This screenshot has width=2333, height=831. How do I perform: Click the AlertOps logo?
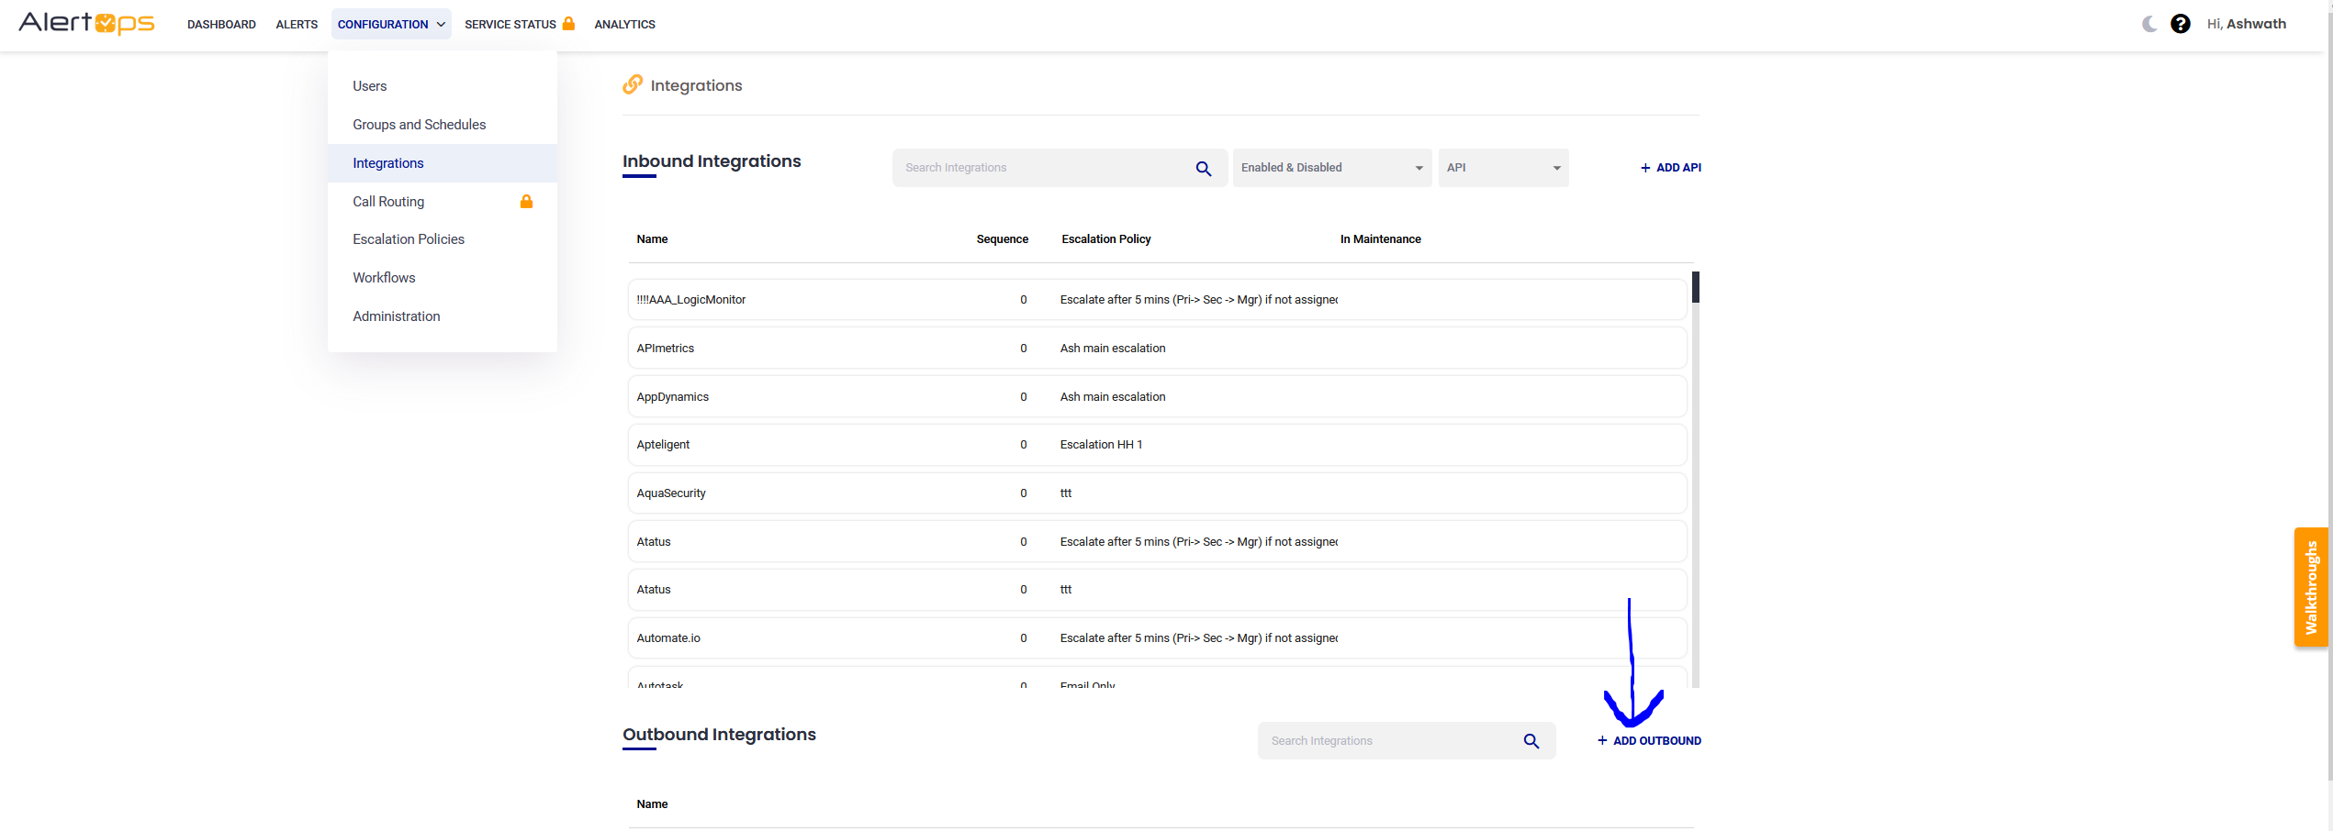[86, 23]
